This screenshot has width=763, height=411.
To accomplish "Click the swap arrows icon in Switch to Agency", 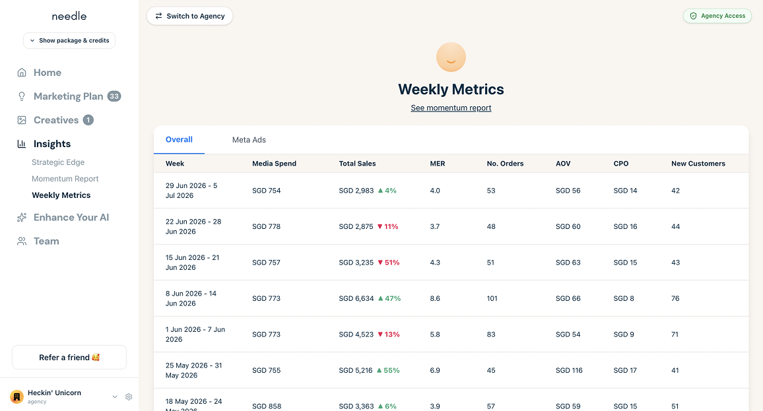I will pos(158,16).
